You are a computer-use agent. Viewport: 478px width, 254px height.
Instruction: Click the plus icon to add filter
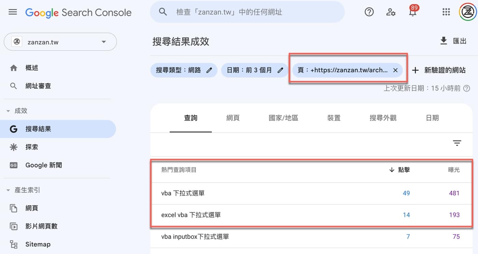click(415, 70)
